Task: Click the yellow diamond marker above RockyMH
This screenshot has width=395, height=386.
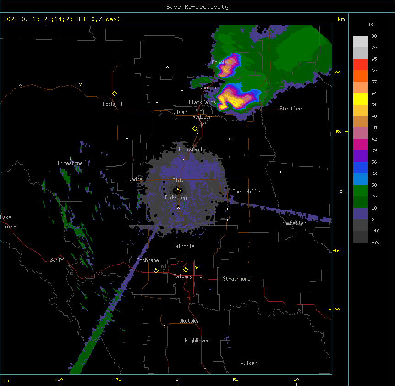Action: click(x=114, y=93)
